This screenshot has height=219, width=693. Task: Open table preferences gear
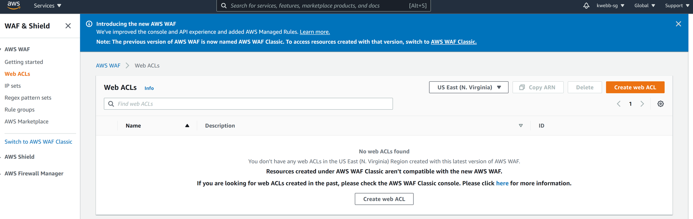(660, 104)
